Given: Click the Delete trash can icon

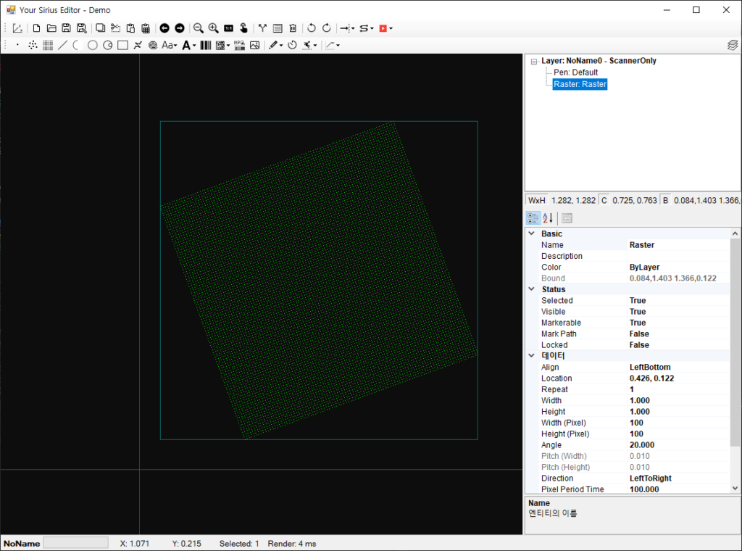Looking at the screenshot, I should (293, 28).
